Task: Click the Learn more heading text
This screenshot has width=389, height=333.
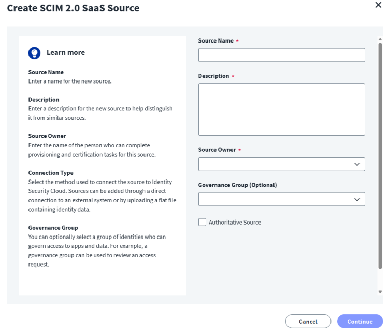Action: point(66,52)
